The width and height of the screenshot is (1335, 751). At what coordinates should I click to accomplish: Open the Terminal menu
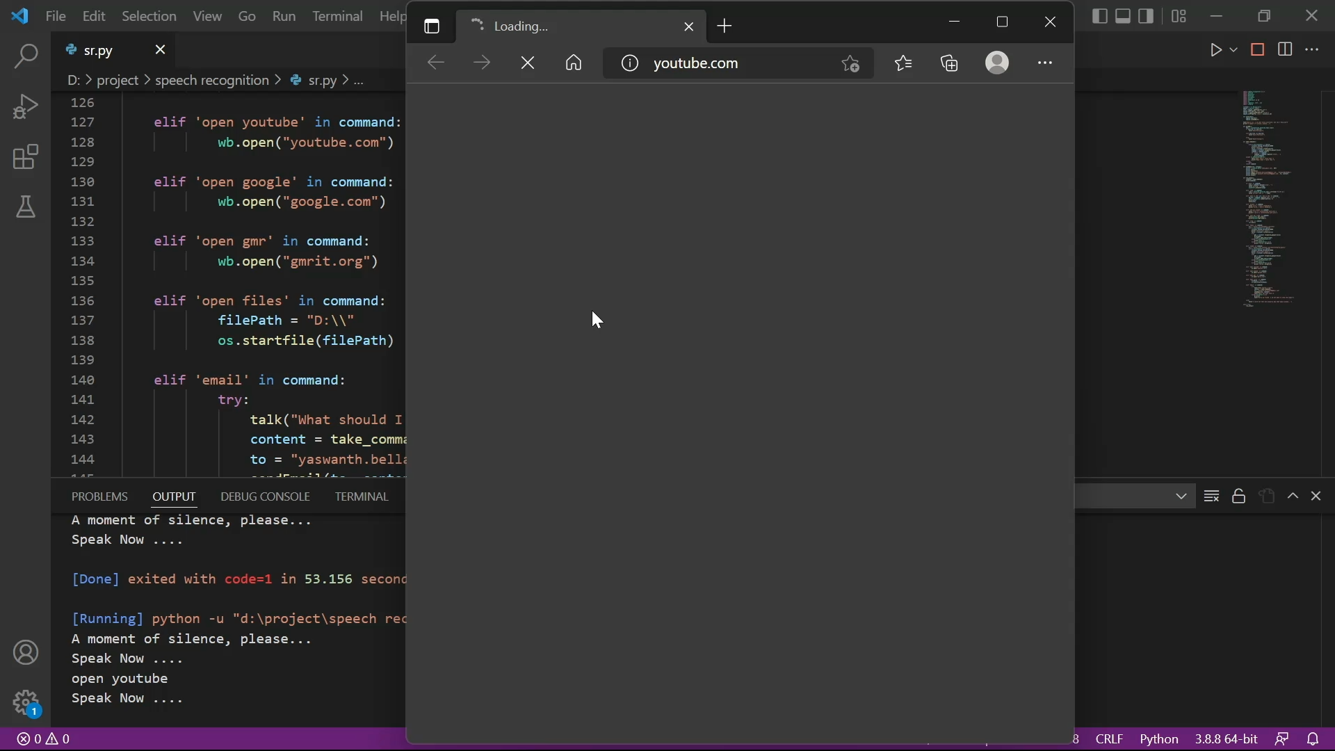(x=337, y=16)
